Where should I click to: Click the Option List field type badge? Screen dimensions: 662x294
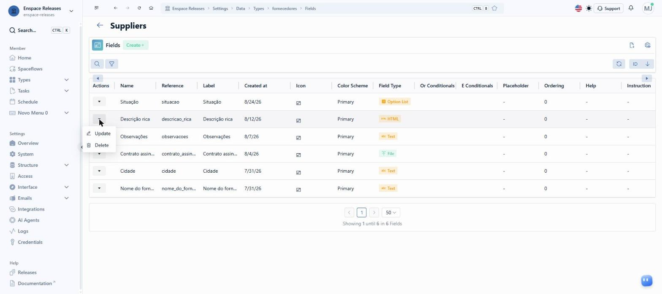point(395,102)
